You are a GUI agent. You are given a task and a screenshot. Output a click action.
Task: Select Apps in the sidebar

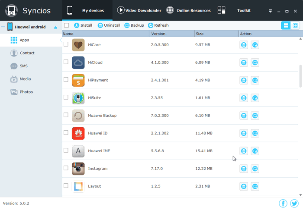coord(31,40)
